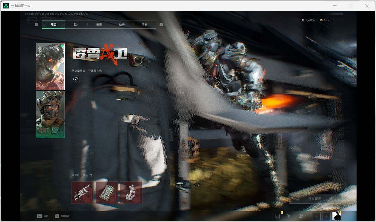Click the E next-tab key icon
The height and width of the screenshot is (222, 376).
(x=161, y=24)
